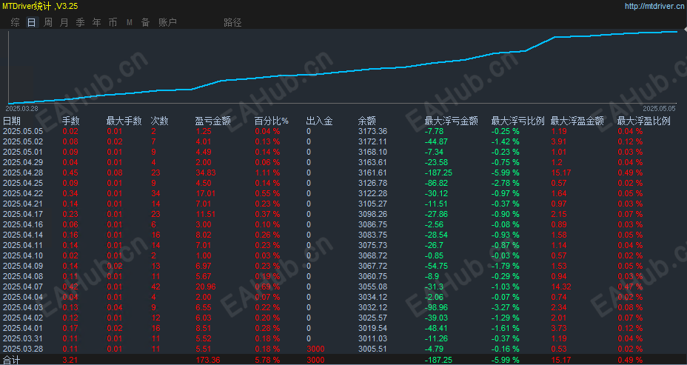Click floating loss -54.75

(x=436, y=266)
